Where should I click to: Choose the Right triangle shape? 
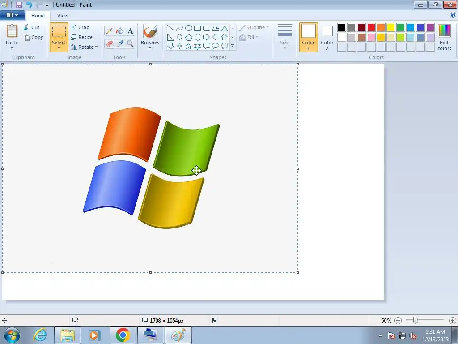click(x=170, y=37)
